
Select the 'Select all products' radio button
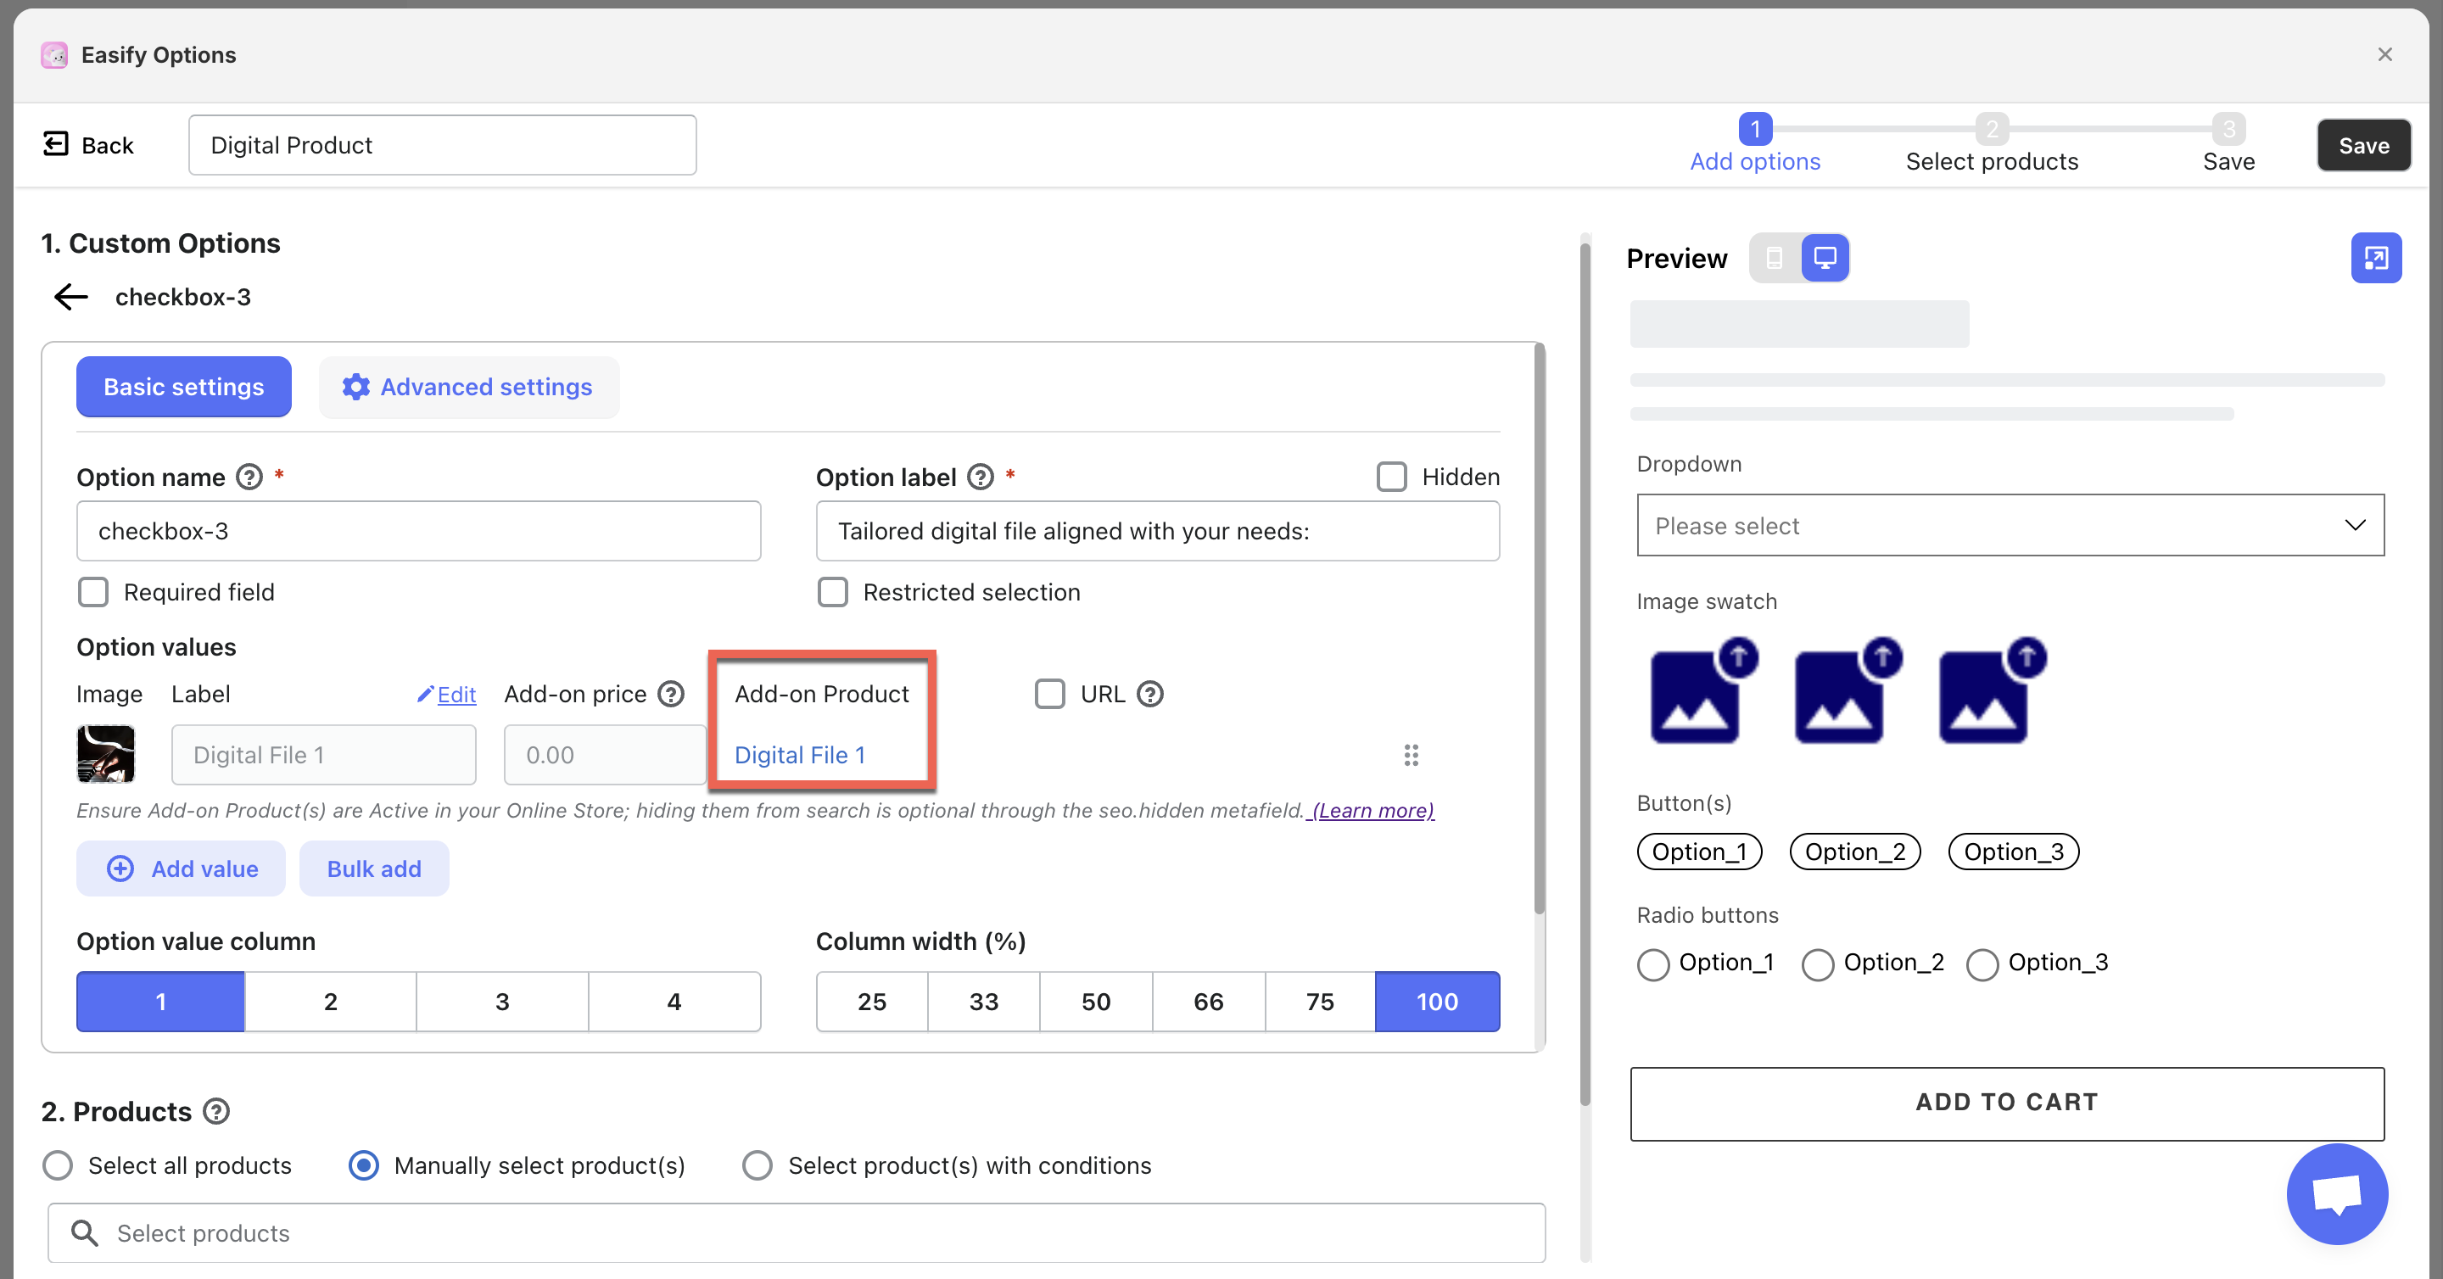(x=58, y=1165)
